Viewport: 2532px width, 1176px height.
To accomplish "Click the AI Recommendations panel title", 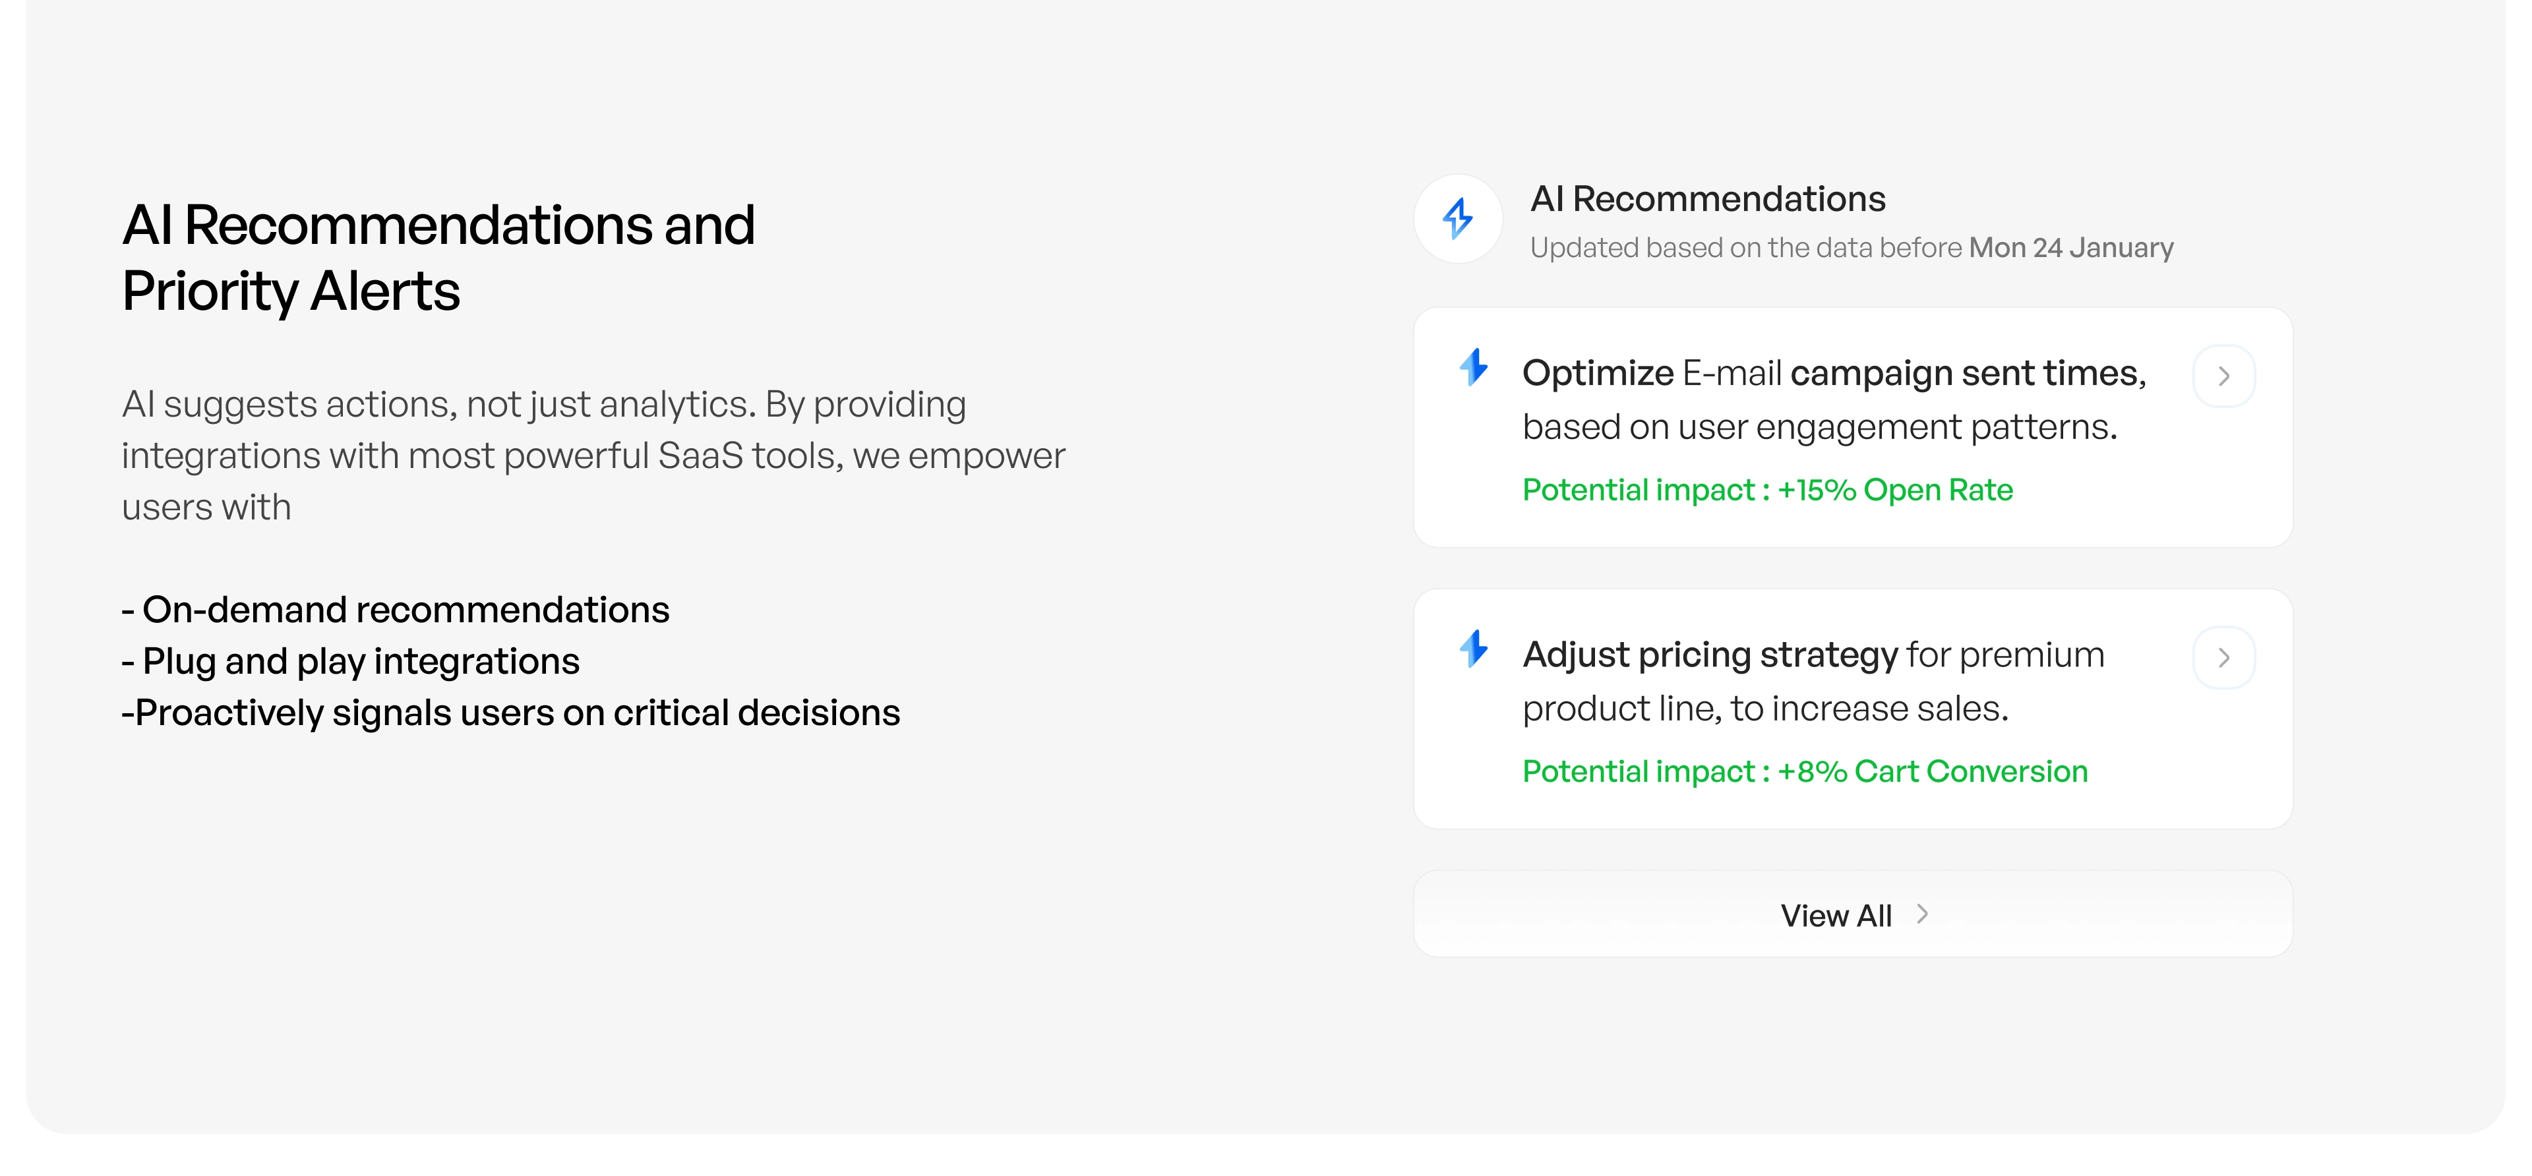I will pos(1708,200).
